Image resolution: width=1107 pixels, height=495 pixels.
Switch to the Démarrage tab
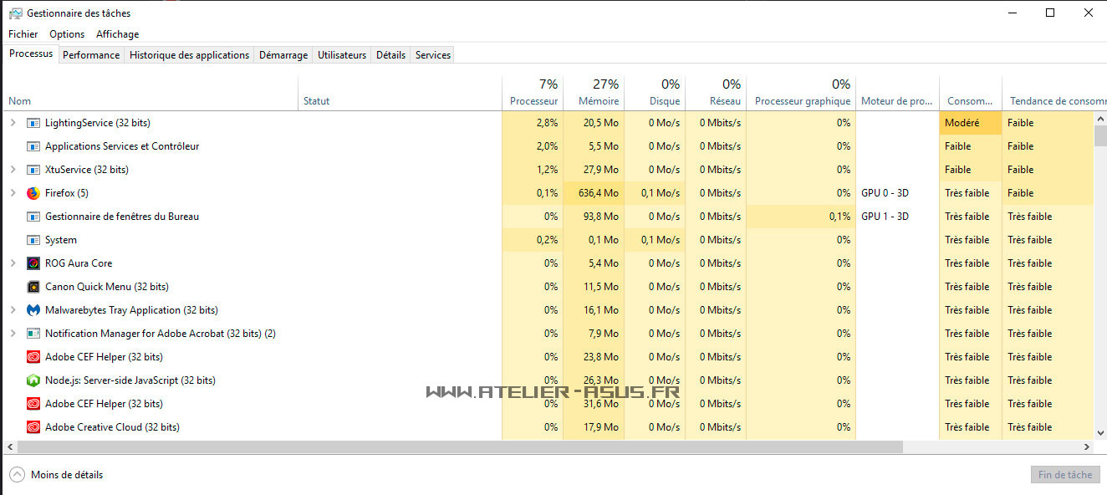(x=283, y=55)
